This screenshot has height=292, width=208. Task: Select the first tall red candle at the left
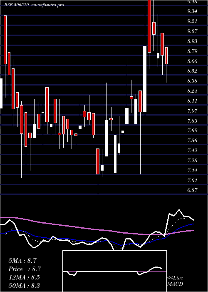tap(5, 40)
